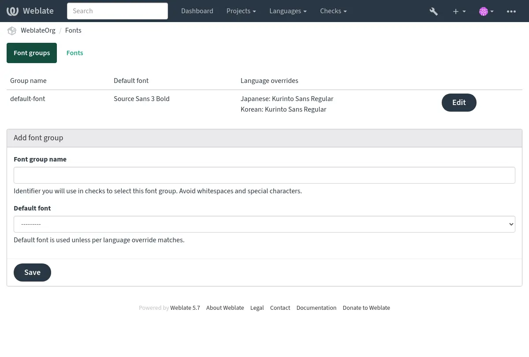Click the WeblateOrg project cube icon
529x357 pixels.
(x=12, y=30)
